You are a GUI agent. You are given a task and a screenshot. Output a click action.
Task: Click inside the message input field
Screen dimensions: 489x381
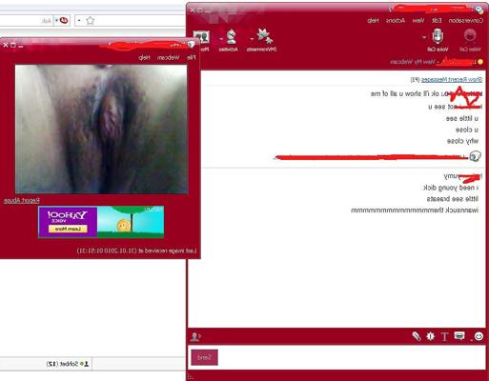click(x=352, y=357)
